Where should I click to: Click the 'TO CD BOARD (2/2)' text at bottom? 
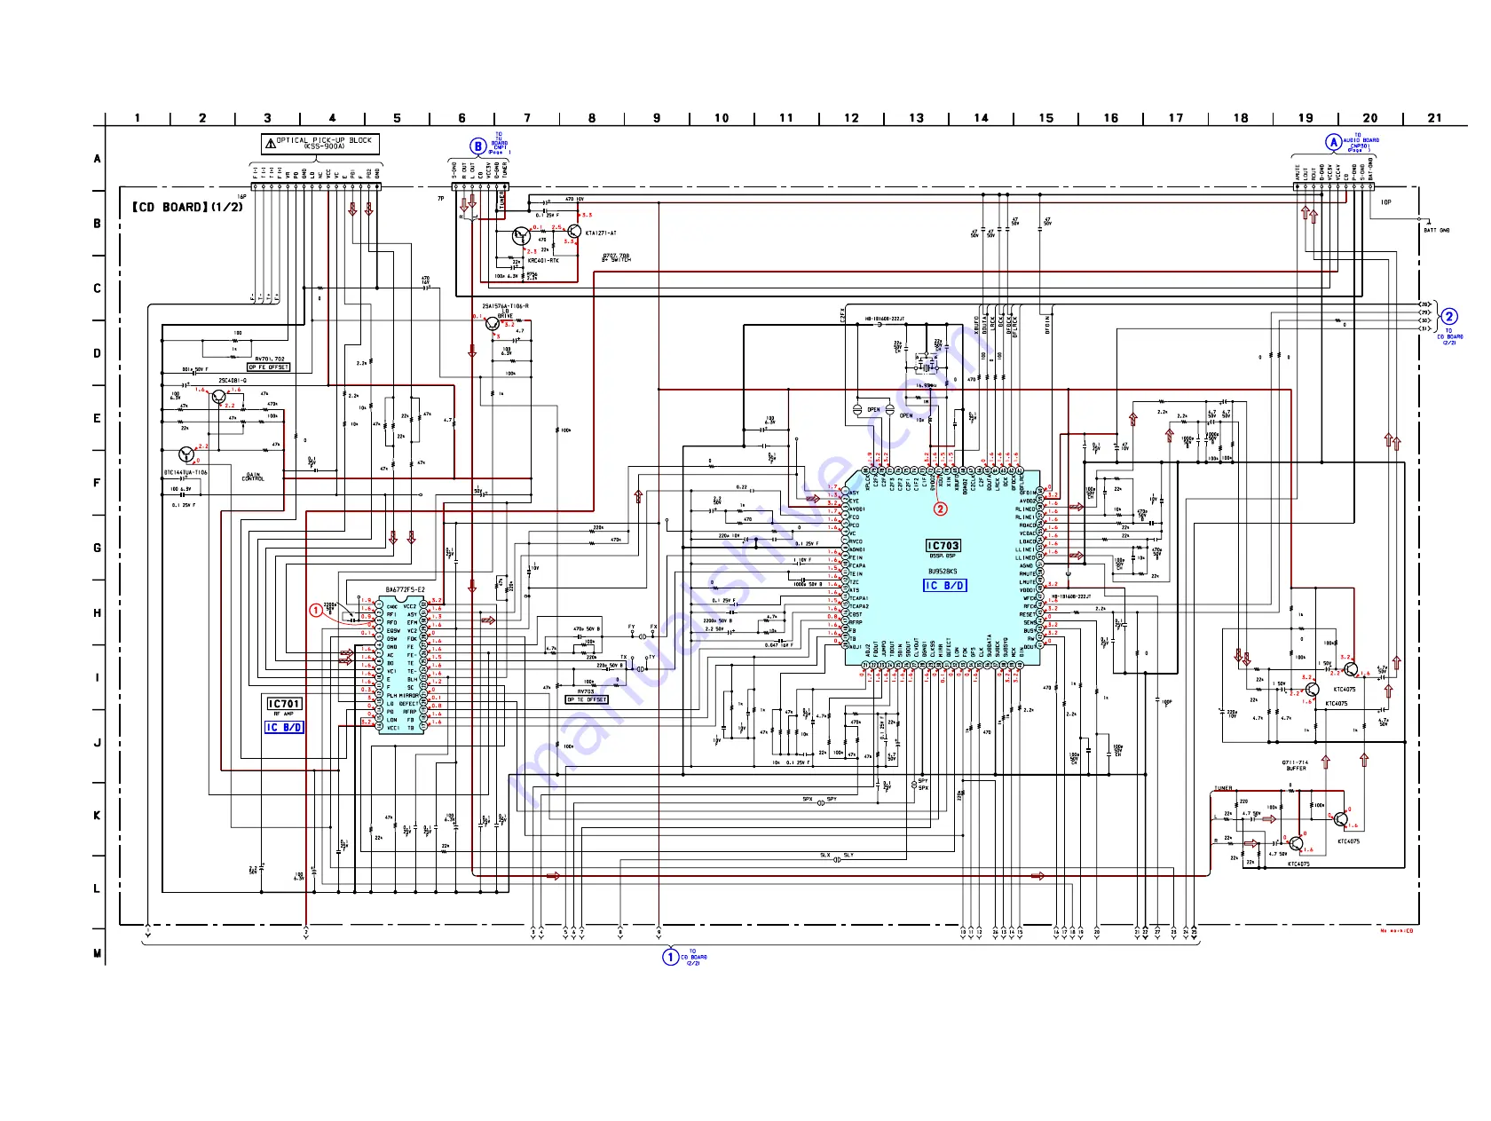pos(694,957)
